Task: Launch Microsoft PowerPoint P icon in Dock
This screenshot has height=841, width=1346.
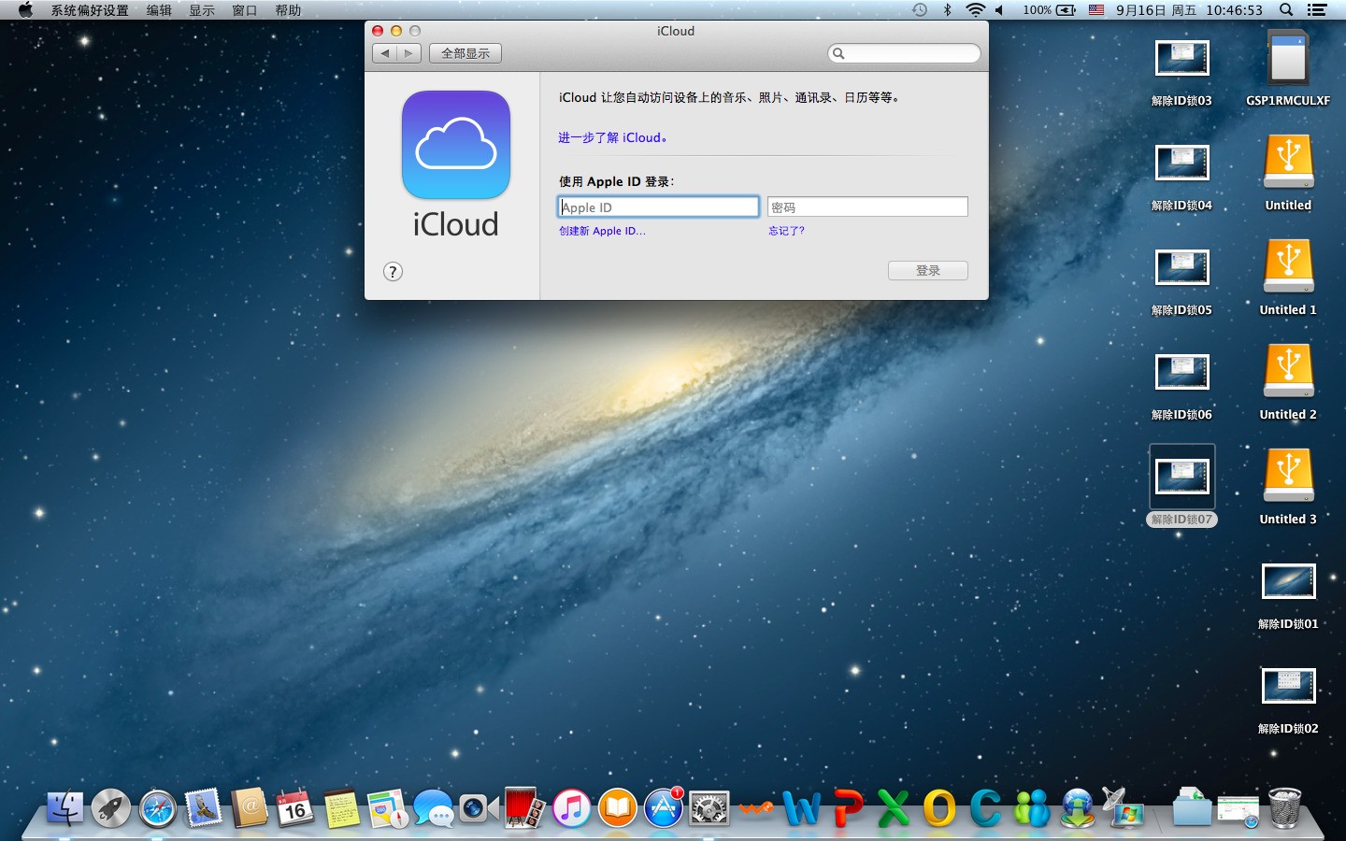Action: [x=848, y=808]
